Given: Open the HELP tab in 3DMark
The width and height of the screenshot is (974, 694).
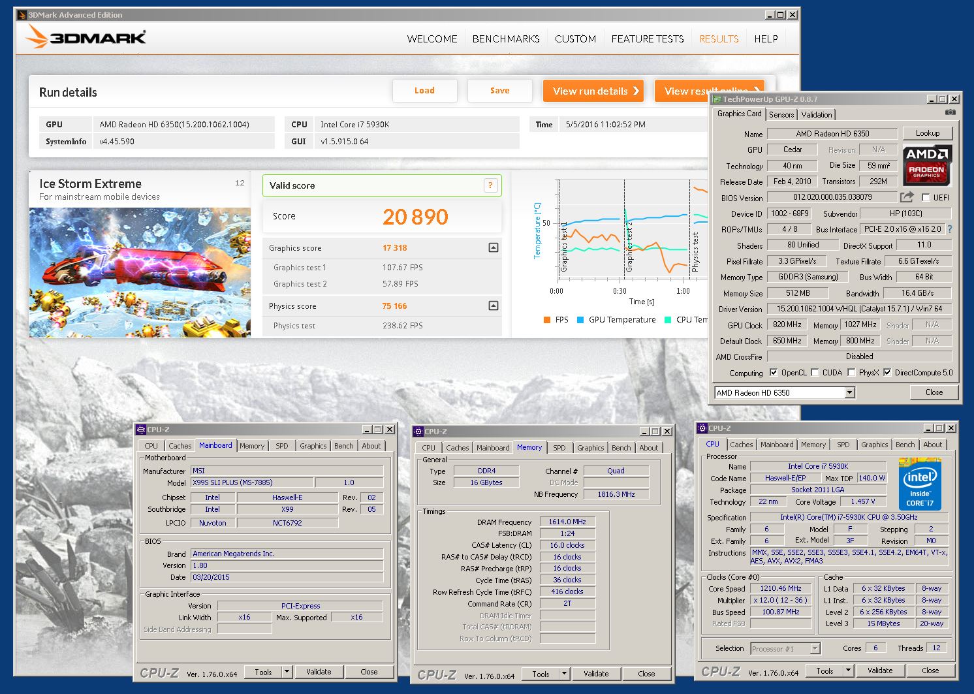Looking at the screenshot, I should point(766,39).
